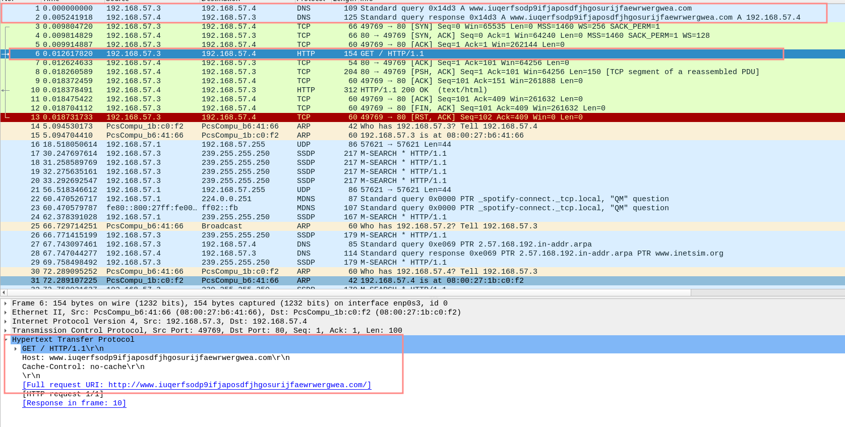Expand the Ethernet II section
This screenshot has width=845, height=427.
[6, 313]
